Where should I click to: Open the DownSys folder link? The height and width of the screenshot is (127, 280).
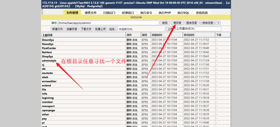(x=48, y=40)
